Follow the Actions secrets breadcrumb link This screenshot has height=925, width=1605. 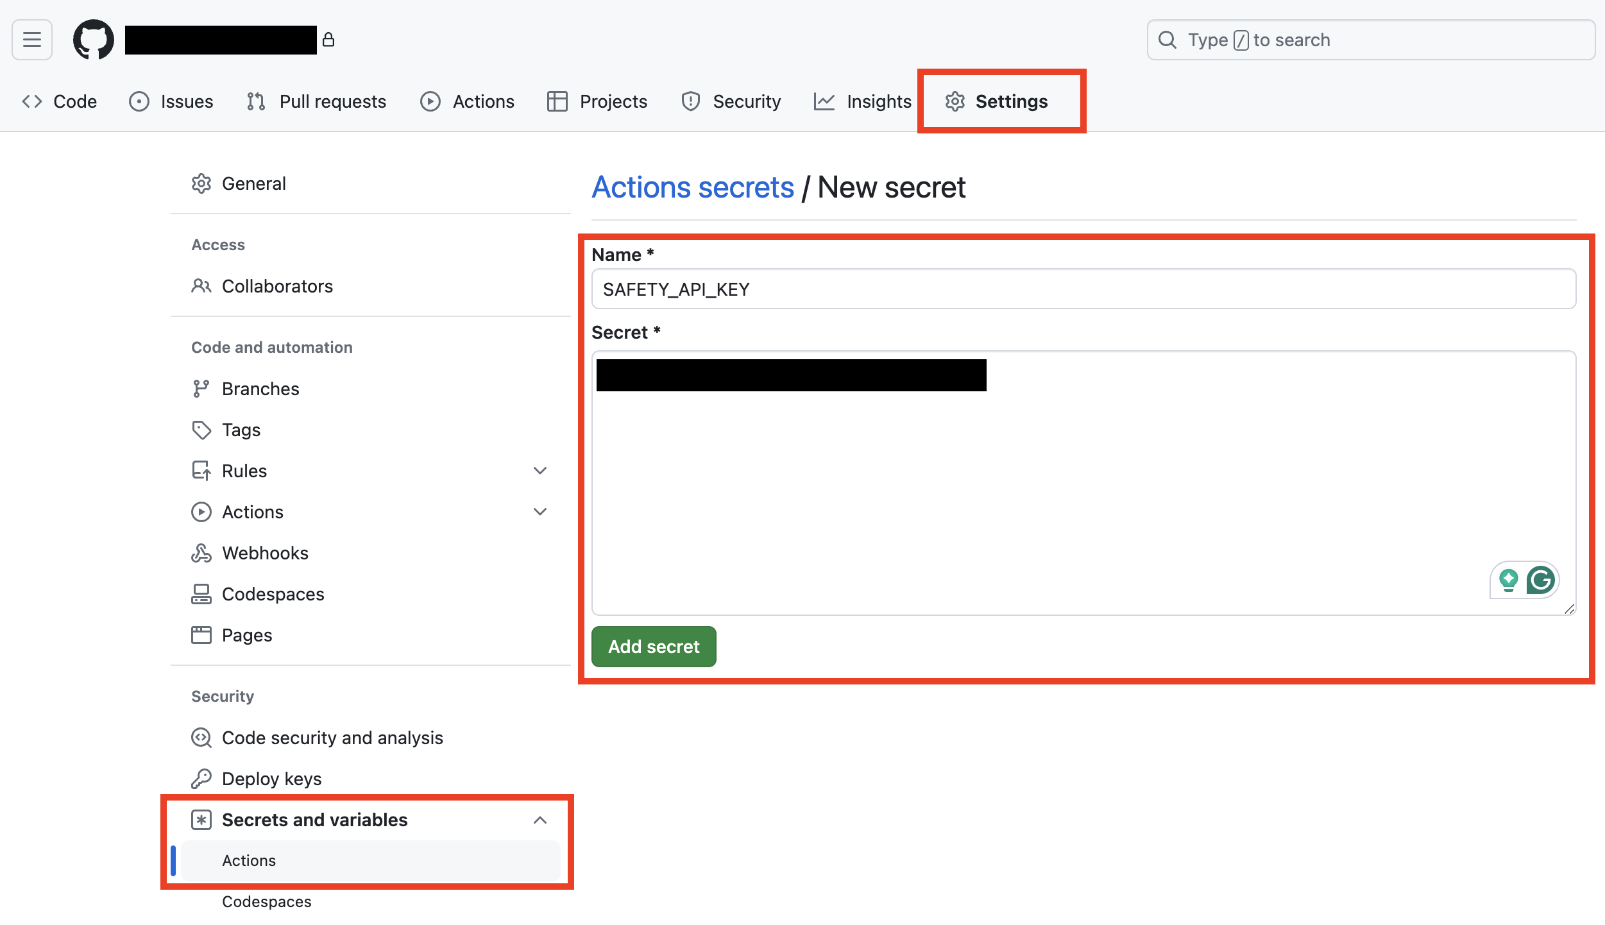[x=693, y=187]
